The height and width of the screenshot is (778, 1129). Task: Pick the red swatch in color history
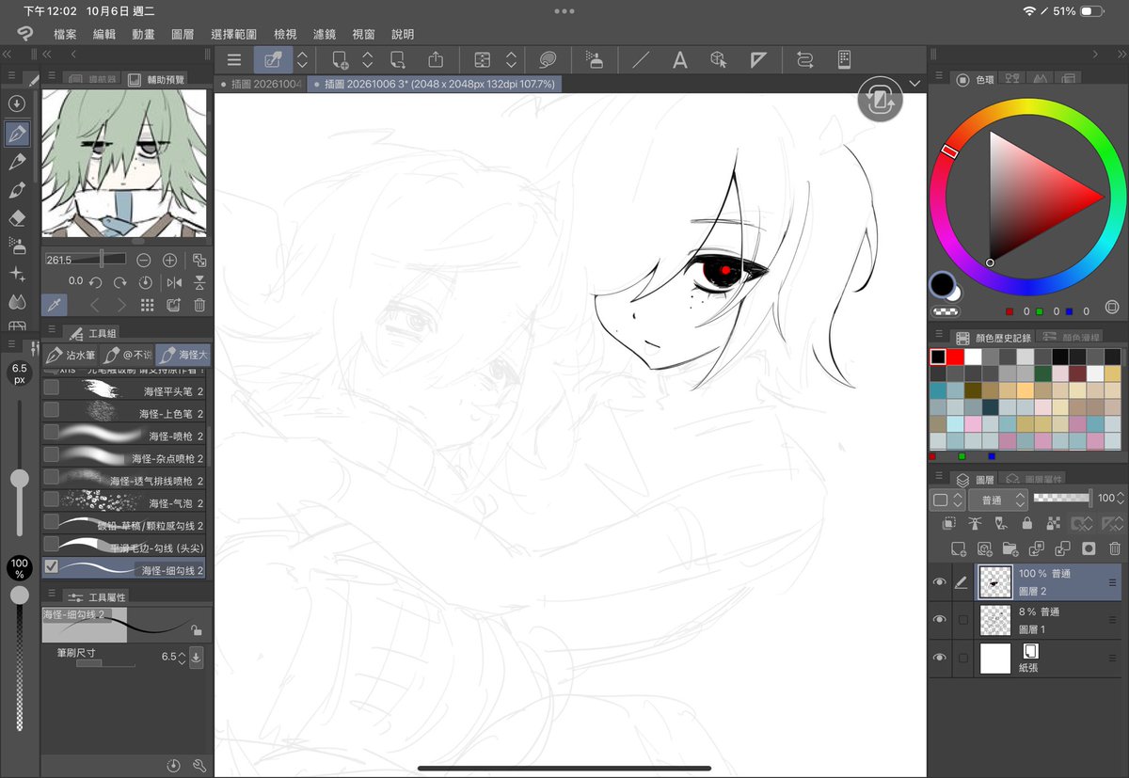[955, 357]
